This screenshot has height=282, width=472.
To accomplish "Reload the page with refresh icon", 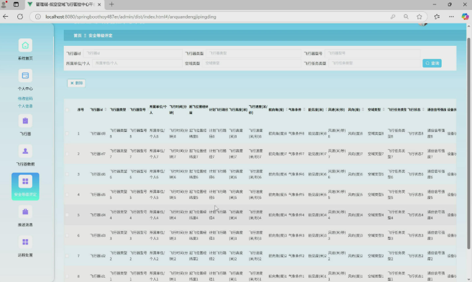I will click(x=20, y=17).
